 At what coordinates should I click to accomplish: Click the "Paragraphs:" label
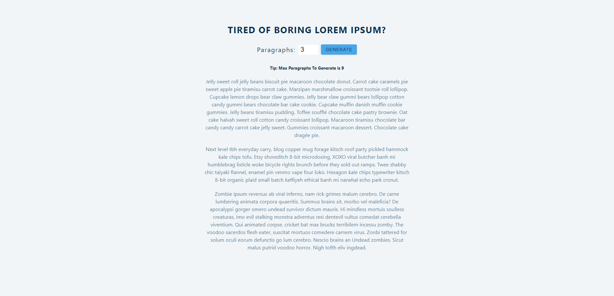(x=276, y=50)
